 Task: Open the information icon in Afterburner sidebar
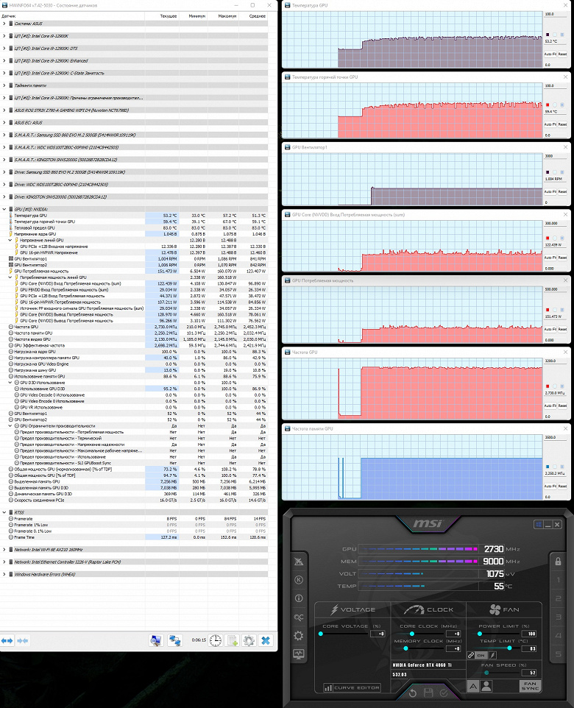(299, 598)
